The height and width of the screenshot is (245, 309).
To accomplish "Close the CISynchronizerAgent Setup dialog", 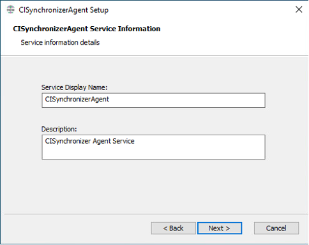I will click(299, 10).
